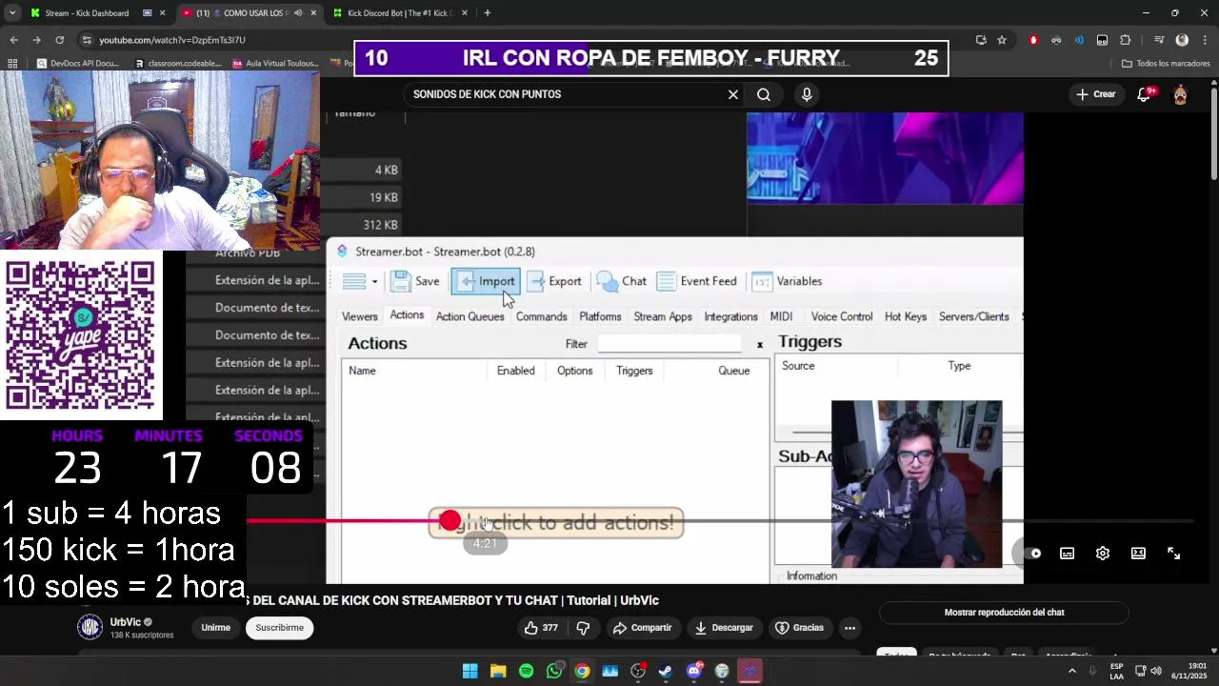Open the Aula Virtual Toulouse bookmark

(x=274, y=64)
